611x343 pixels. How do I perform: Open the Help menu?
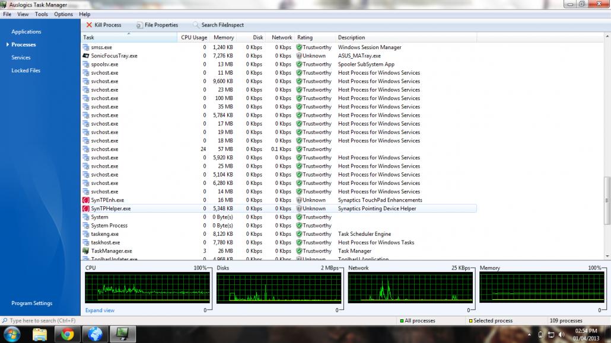point(85,14)
